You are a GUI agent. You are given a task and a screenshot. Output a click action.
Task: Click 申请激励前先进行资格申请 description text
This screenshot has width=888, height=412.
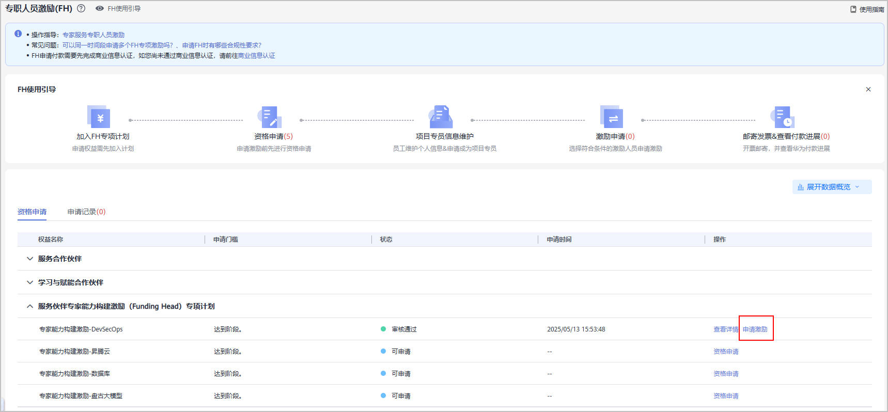click(x=274, y=149)
